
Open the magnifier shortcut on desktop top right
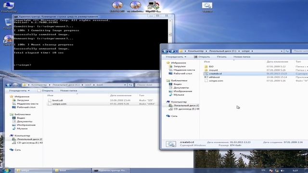[x=207, y=7]
